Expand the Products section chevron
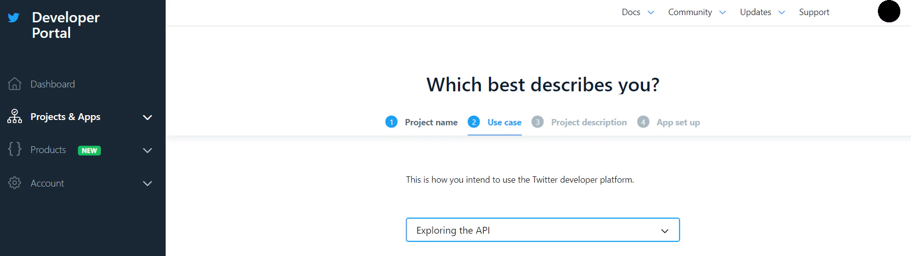 [x=148, y=150]
